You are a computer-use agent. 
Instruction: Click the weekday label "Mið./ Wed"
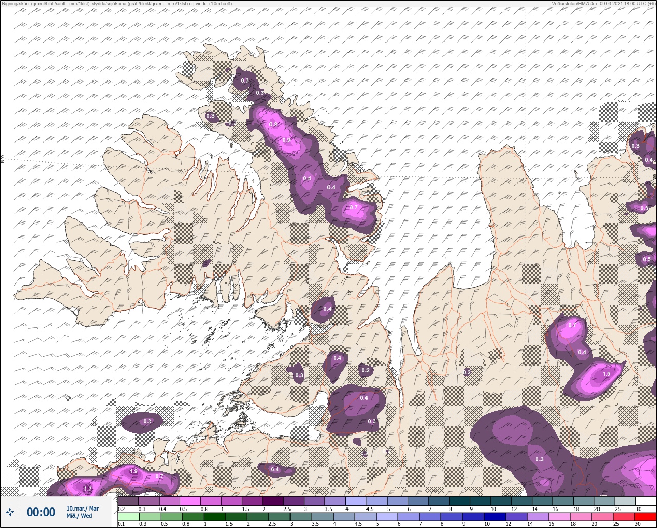(x=80, y=516)
